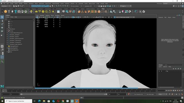Screen dimensions: 184x103
Task: Click the V-Ray logo icon on shelf
Action: click(143, 11)
